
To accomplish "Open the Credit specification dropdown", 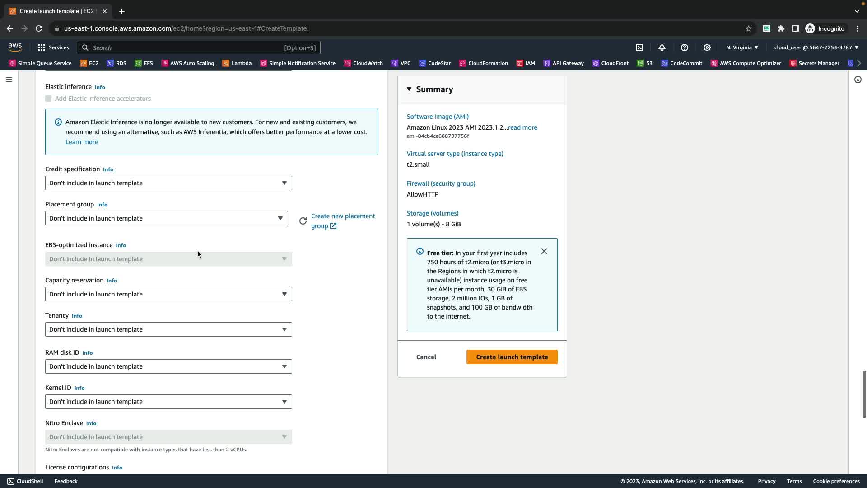I will (168, 183).
